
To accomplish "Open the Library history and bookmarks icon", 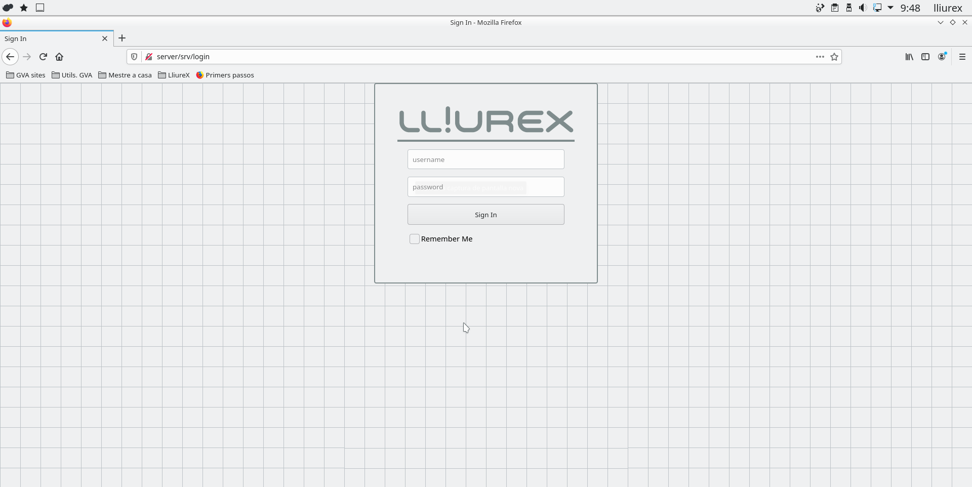I will [909, 57].
